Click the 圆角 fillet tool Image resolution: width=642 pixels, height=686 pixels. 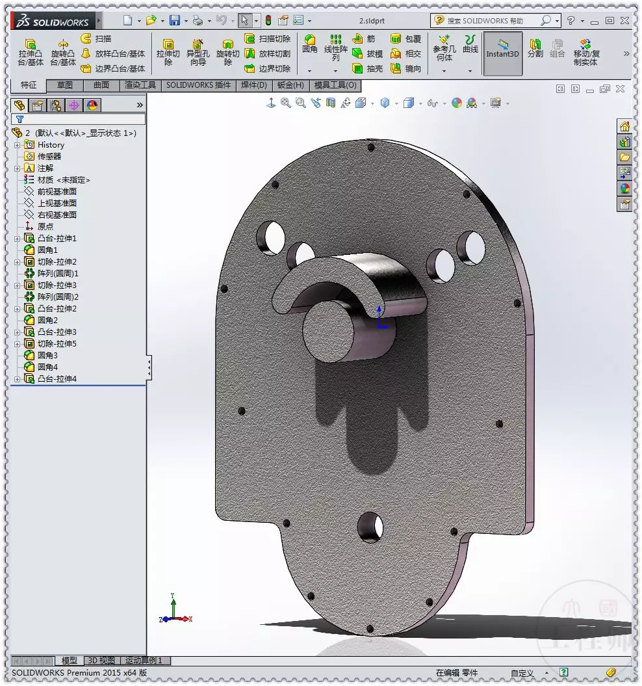pyautogui.click(x=310, y=45)
